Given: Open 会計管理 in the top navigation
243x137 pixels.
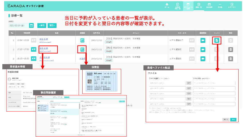Looking at the screenshot, I should (209, 5).
